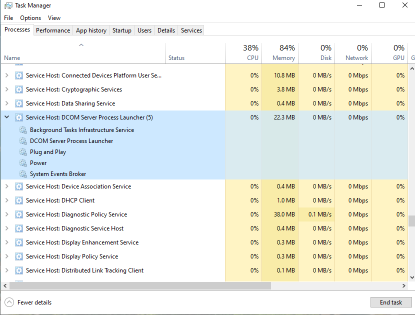Viewport: 415px width, 315px height.
Task: Open the Options menu
Action: [x=30, y=18]
